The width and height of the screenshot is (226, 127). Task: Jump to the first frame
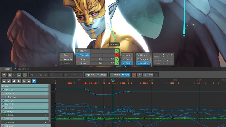(x=4, y=81)
